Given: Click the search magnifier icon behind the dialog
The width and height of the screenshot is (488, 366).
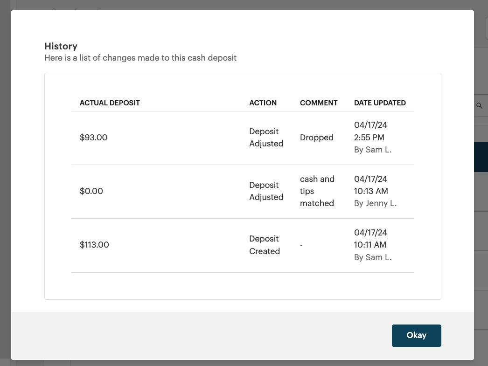Looking at the screenshot, I should 480,105.
